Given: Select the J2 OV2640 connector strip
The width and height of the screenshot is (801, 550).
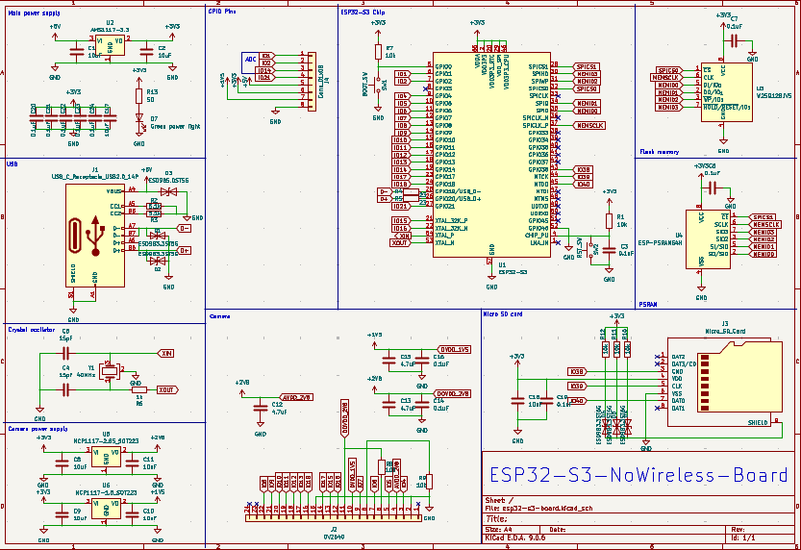Looking at the screenshot, I should click(x=334, y=517).
